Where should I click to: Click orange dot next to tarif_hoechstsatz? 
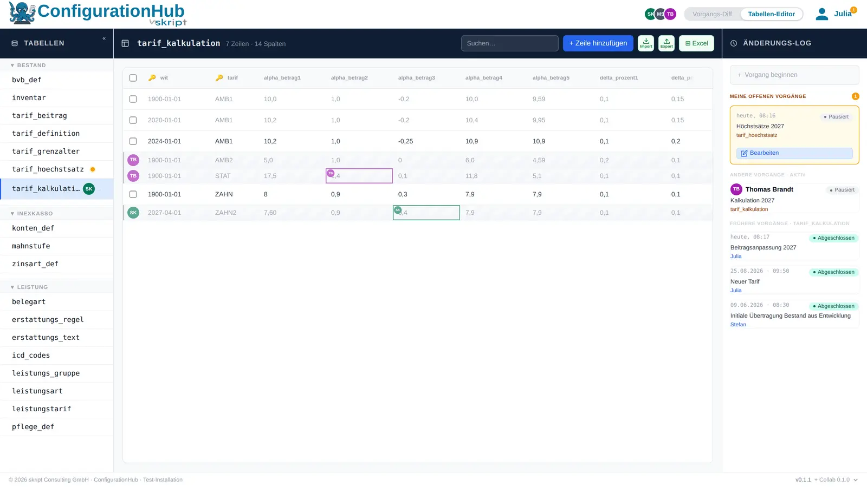93,169
